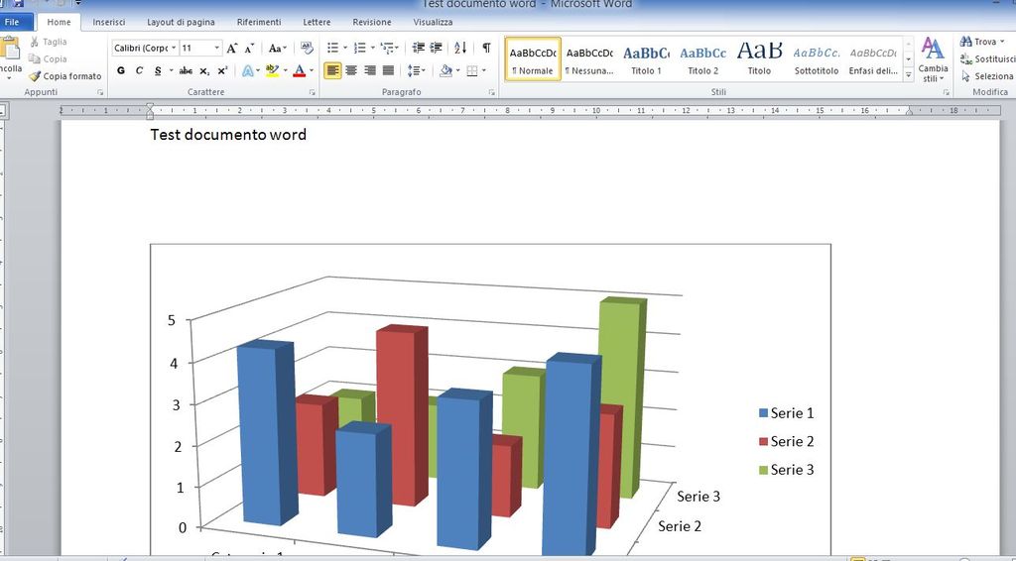The height and width of the screenshot is (561, 1016).
Task: Apply red font color
Action: (x=299, y=70)
